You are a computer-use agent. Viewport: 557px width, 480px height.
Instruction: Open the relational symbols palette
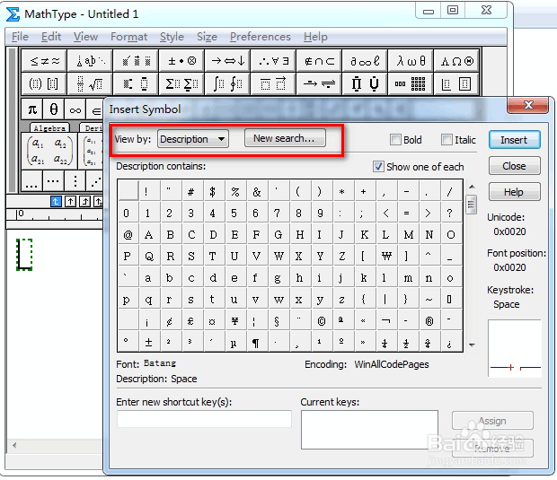click(x=44, y=61)
